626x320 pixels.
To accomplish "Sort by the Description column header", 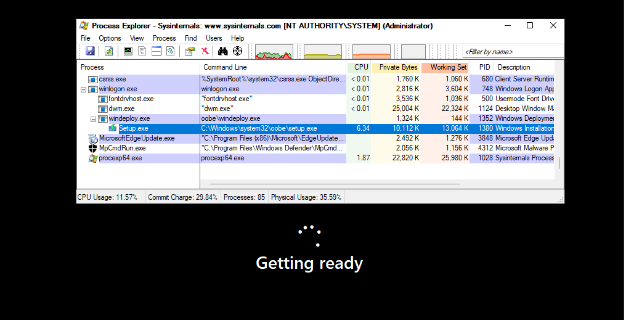I will click(524, 67).
